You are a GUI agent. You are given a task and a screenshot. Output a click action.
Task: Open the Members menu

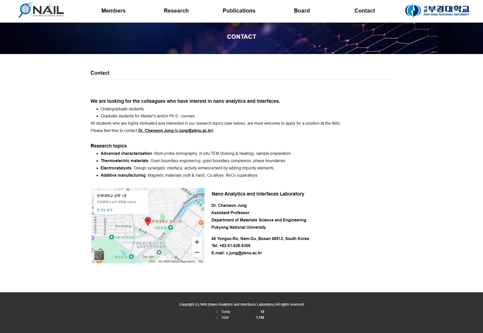tap(113, 11)
